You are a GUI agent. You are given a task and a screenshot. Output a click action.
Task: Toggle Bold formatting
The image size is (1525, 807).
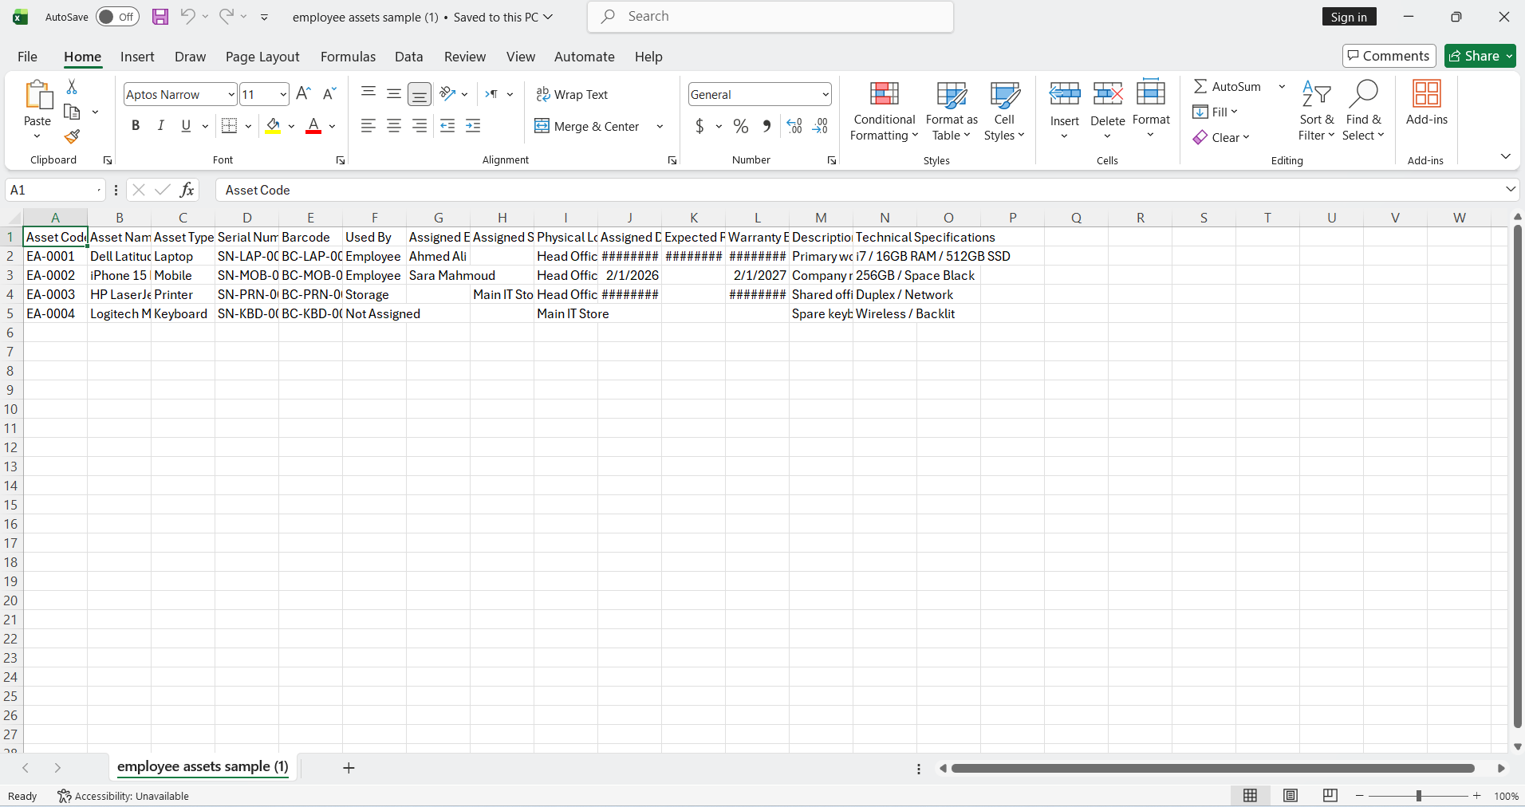(136, 126)
